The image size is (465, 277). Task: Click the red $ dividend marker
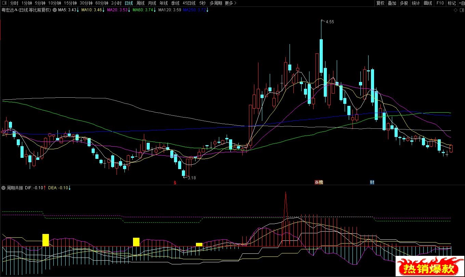point(175,182)
